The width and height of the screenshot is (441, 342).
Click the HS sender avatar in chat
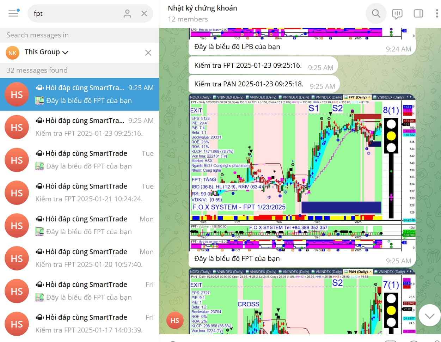point(175,320)
